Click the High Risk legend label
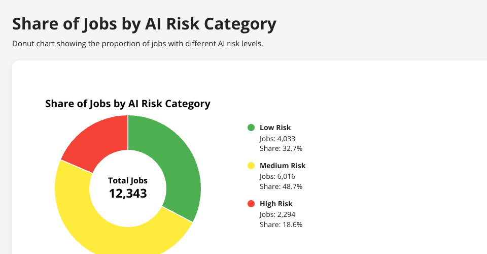This screenshot has height=254, width=487. (276, 204)
